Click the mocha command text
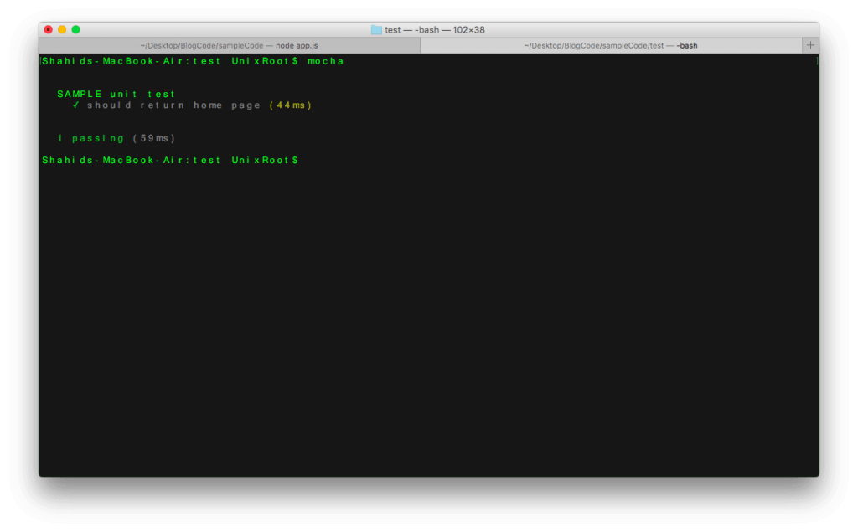This screenshot has width=858, height=532. tap(327, 60)
